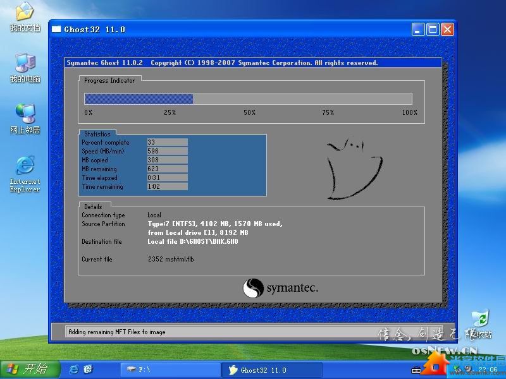Viewport: 506px width, 379px height.
Task: Click the Statistics group label
Action: (97, 134)
